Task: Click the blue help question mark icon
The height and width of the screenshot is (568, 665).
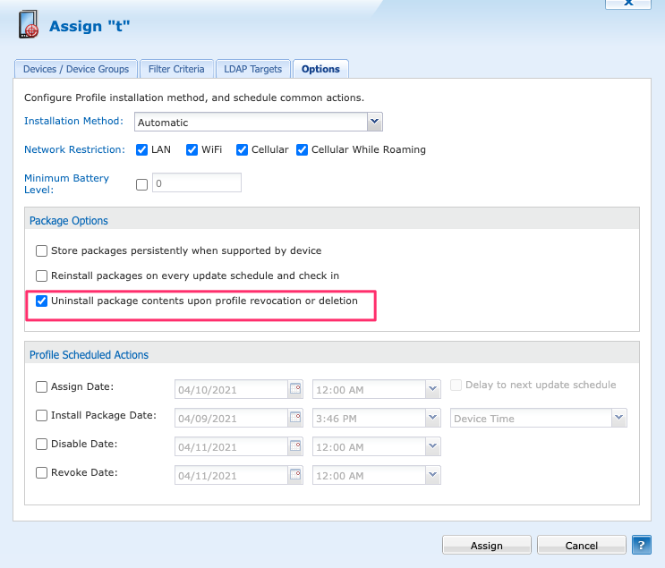Action: [641, 545]
